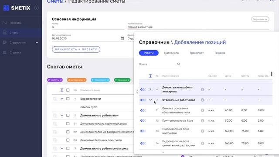Collapse Демонтажные работы пол group in estimate
This screenshot has height=157, width=279.
pyautogui.click(x=62, y=115)
